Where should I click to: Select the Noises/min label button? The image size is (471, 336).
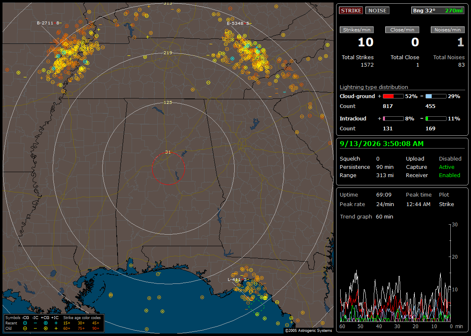[x=447, y=30]
